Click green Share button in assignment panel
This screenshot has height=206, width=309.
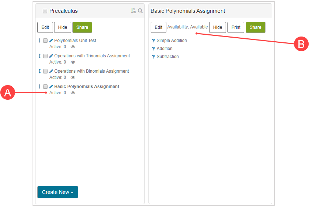[255, 27]
